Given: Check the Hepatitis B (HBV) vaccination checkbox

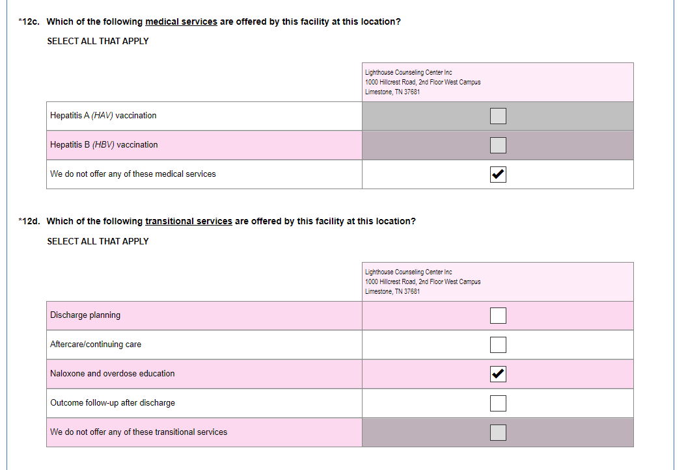Looking at the screenshot, I should (x=498, y=145).
